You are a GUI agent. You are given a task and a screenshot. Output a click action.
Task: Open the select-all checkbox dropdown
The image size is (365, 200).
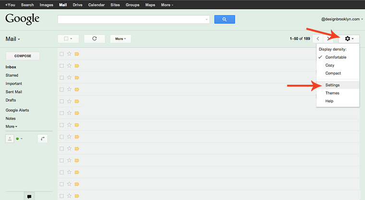click(x=71, y=39)
